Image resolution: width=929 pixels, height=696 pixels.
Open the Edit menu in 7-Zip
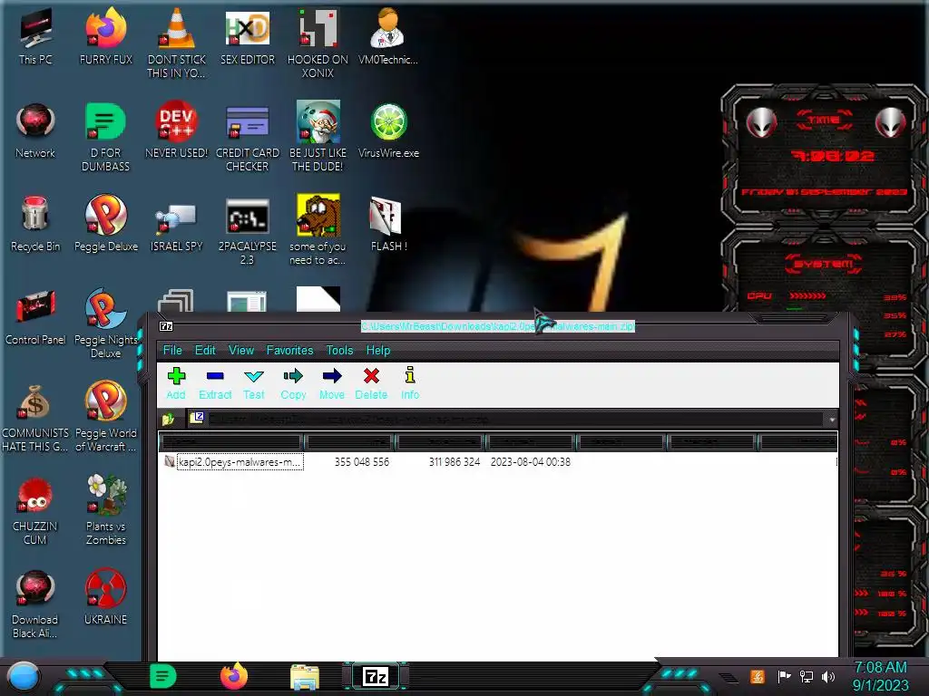point(205,351)
